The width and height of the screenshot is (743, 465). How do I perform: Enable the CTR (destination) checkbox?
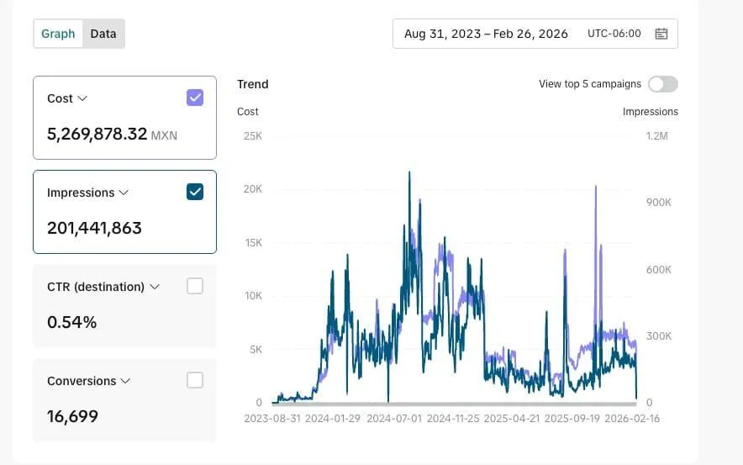pyautogui.click(x=195, y=286)
